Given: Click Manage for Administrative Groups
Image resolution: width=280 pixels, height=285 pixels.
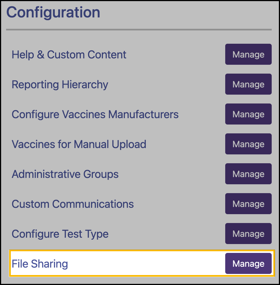Looking at the screenshot, I should coord(248,174).
